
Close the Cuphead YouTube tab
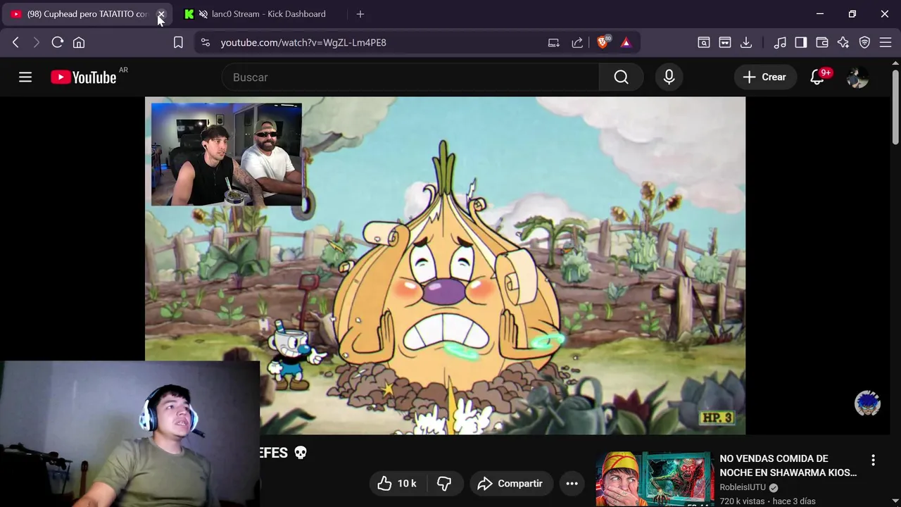(161, 14)
